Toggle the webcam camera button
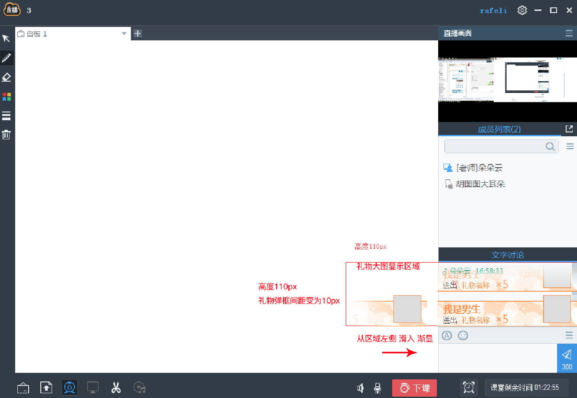Image resolution: width=577 pixels, height=398 pixels. pos(69,387)
